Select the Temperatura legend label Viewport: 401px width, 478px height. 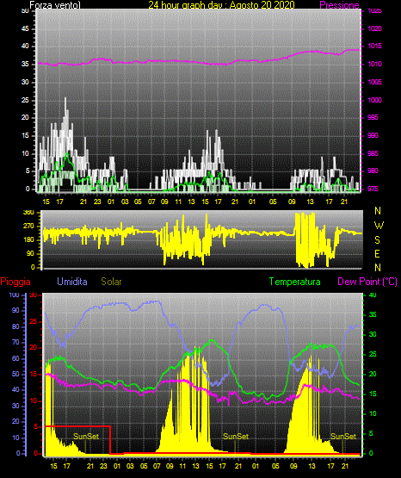(294, 282)
